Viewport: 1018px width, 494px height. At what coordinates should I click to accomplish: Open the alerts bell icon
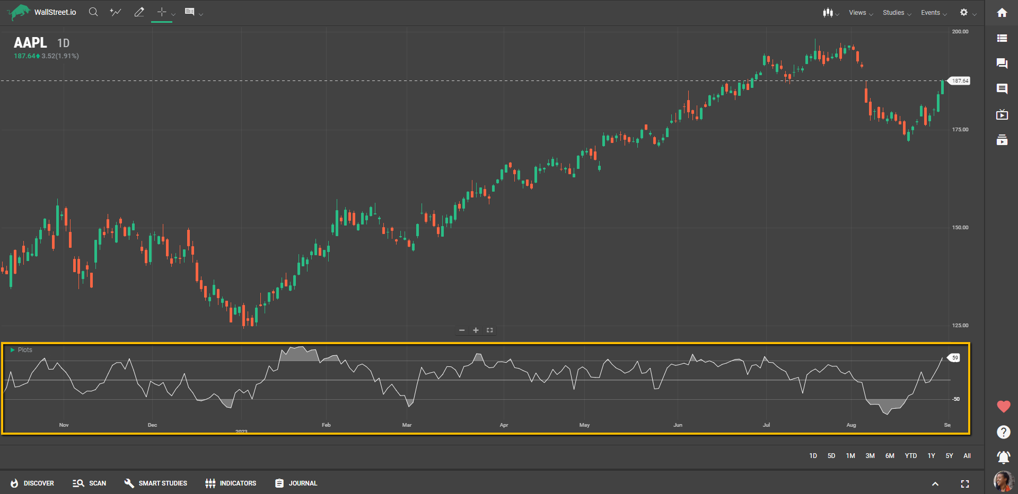click(1003, 456)
